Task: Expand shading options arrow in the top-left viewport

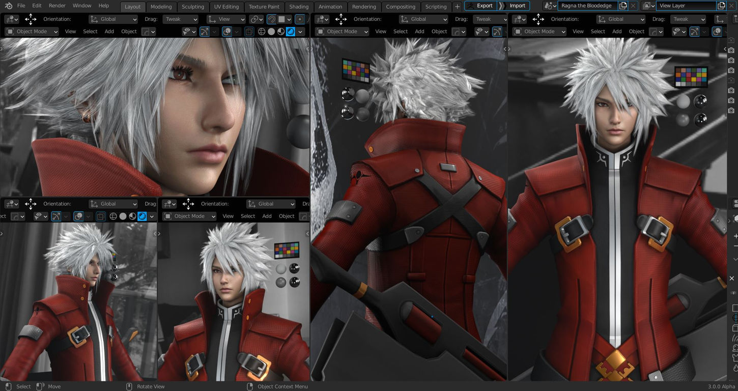Action: click(300, 32)
